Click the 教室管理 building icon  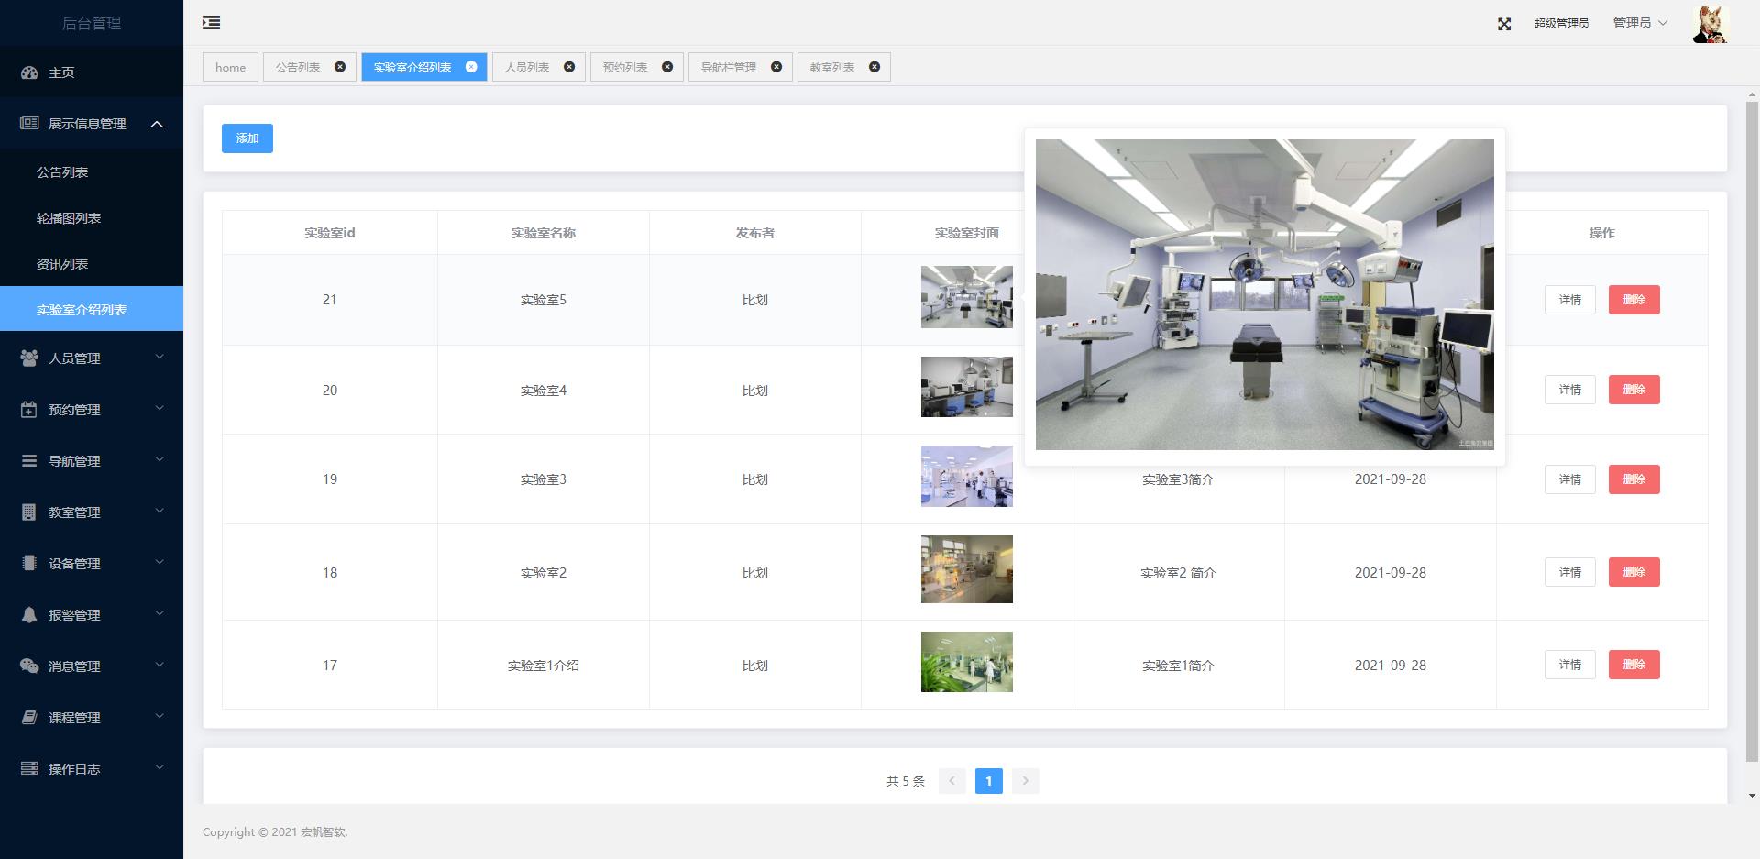[x=29, y=512]
